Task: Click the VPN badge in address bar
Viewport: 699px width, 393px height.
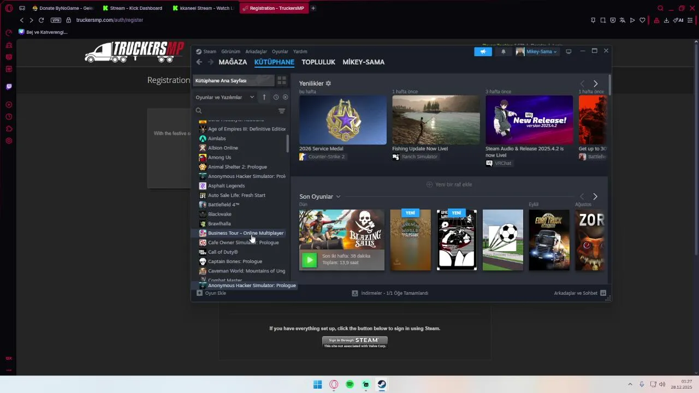Action: pyautogui.click(x=56, y=20)
